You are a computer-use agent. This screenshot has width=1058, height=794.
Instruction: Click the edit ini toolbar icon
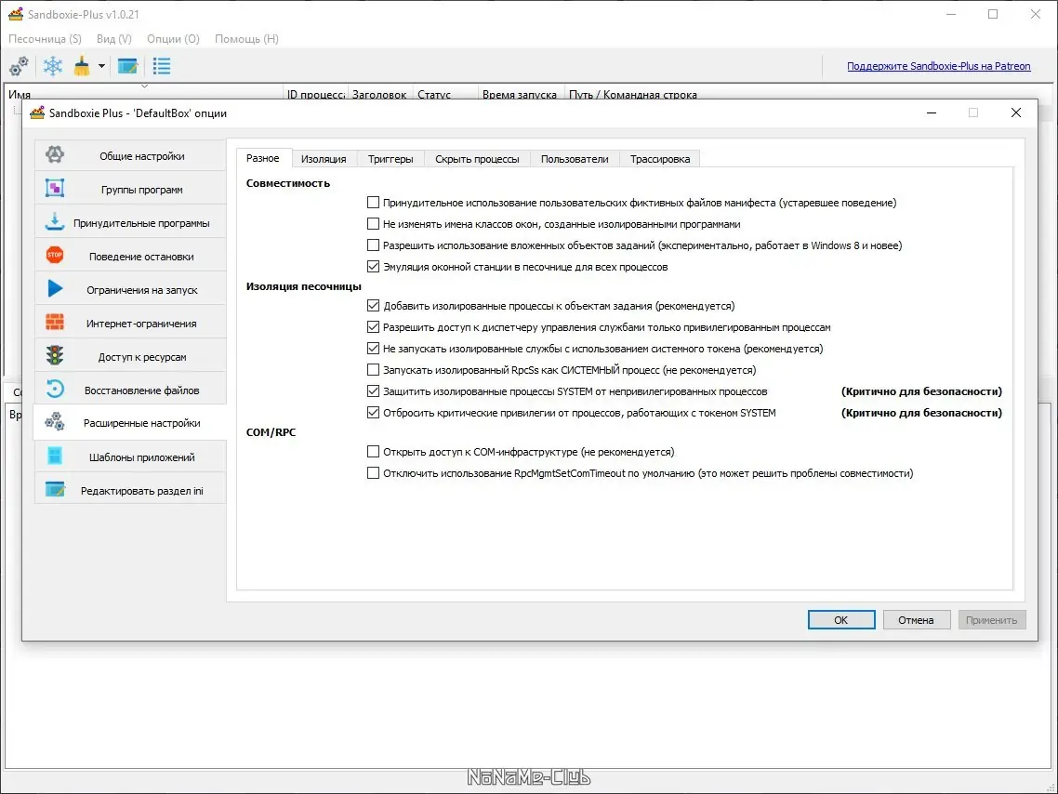127,66
